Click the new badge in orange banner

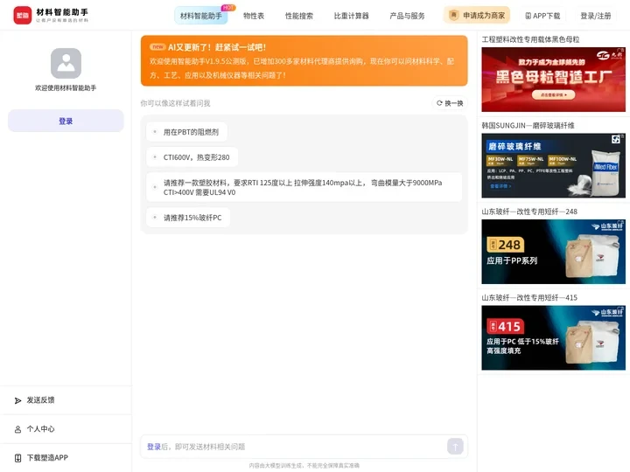point(157,47)
